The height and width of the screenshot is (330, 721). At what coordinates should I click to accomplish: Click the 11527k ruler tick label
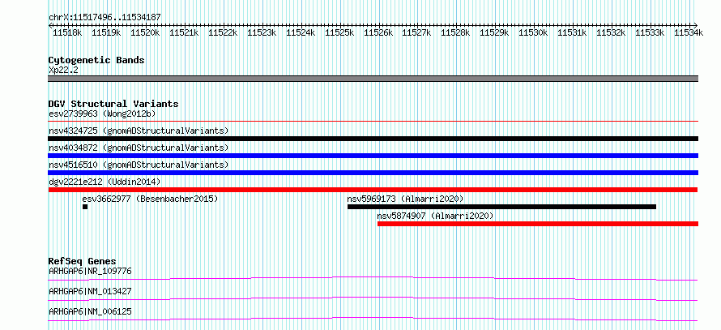(x=417, y=32)
